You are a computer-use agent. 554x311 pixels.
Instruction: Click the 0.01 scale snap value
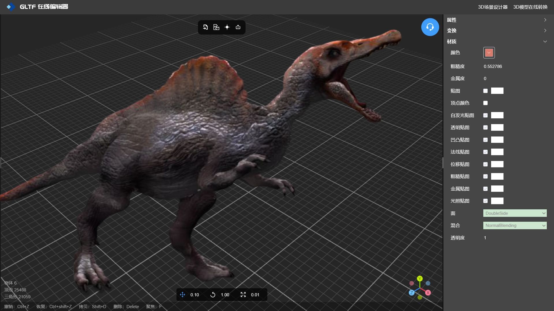click(x=255, y=295)
